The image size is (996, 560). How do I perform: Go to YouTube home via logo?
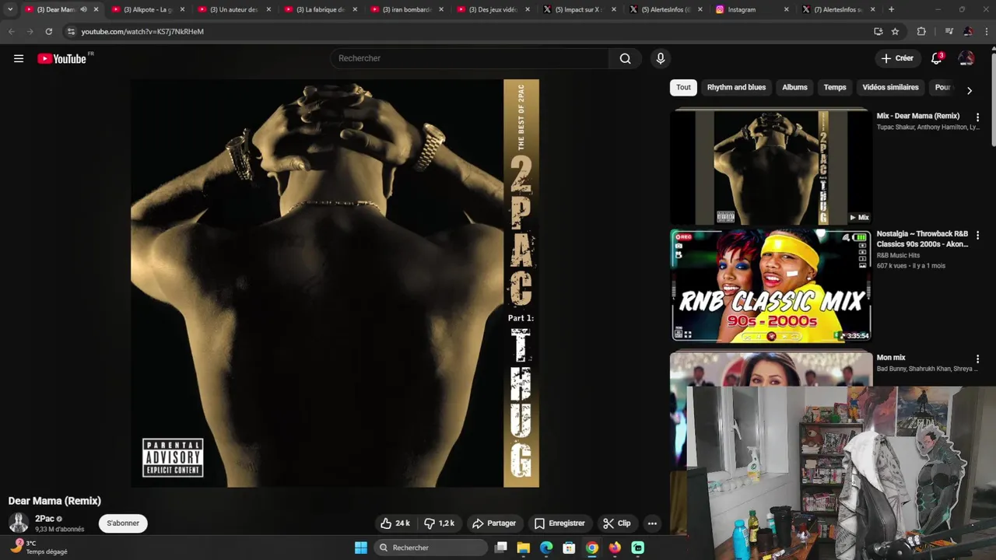coord(62,58)
